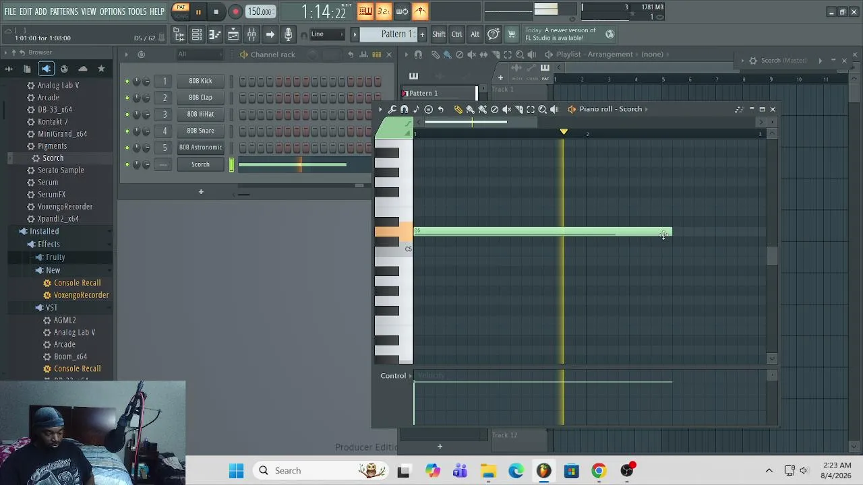Screen dimensions: 863x485
Task: Click the Piano roll vertical scrollbar handle
Action: click(773, 256)
